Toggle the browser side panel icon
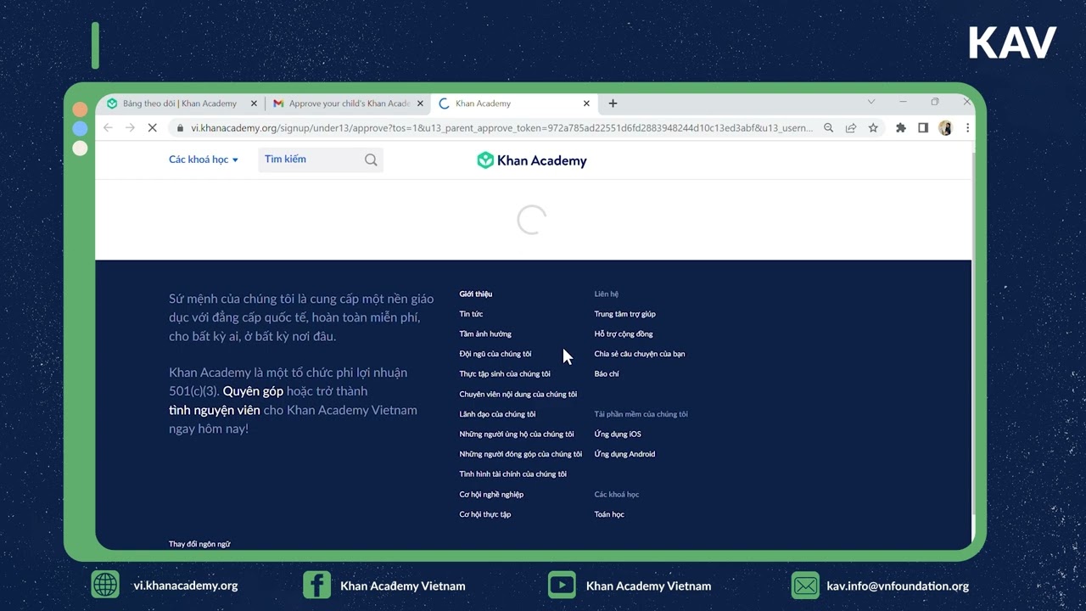Viewport: 1086px width, 611px height. click(923, 128)
